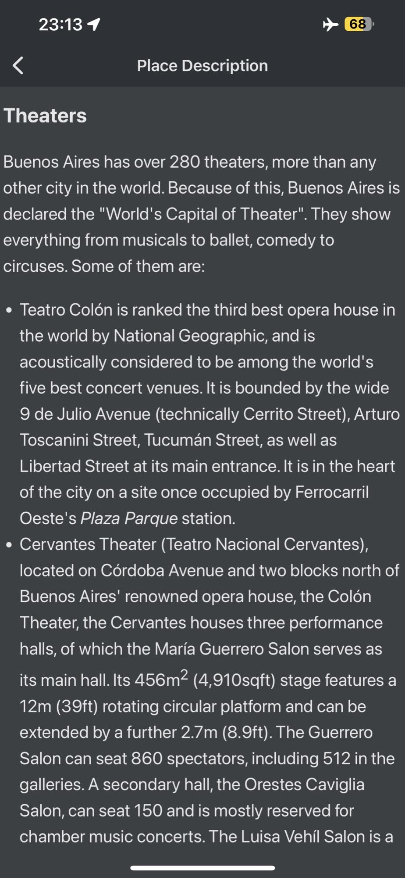Tap the airplane mode status icon
The width and height of the screenshot is (405, 878).
coord(330,24)
